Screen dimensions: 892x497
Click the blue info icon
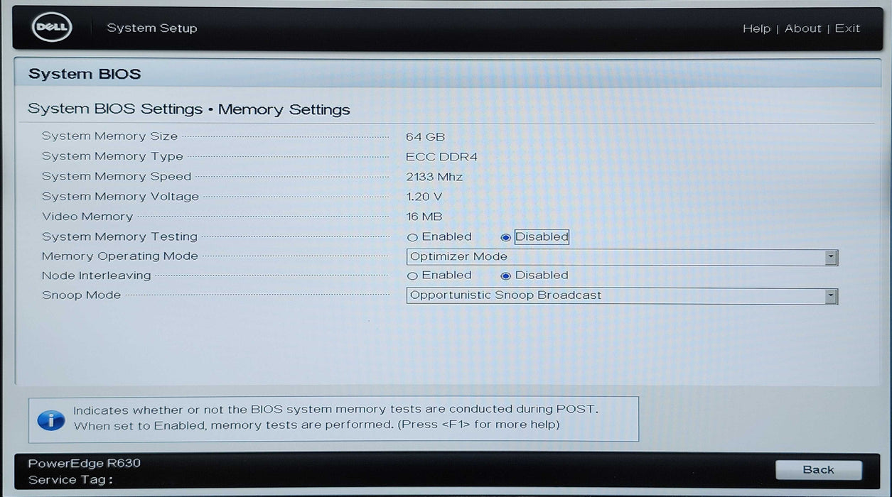coord(51,419)
